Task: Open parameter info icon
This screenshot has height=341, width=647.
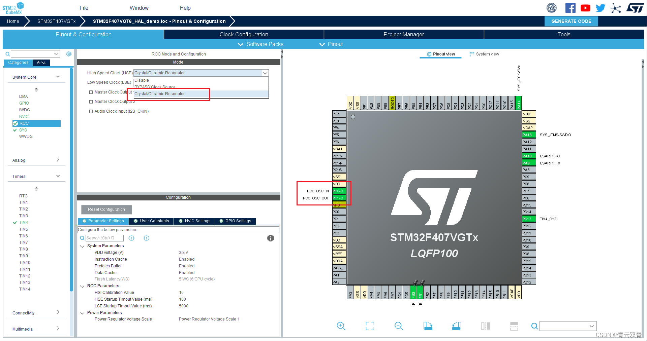Action: coord(271,238)
